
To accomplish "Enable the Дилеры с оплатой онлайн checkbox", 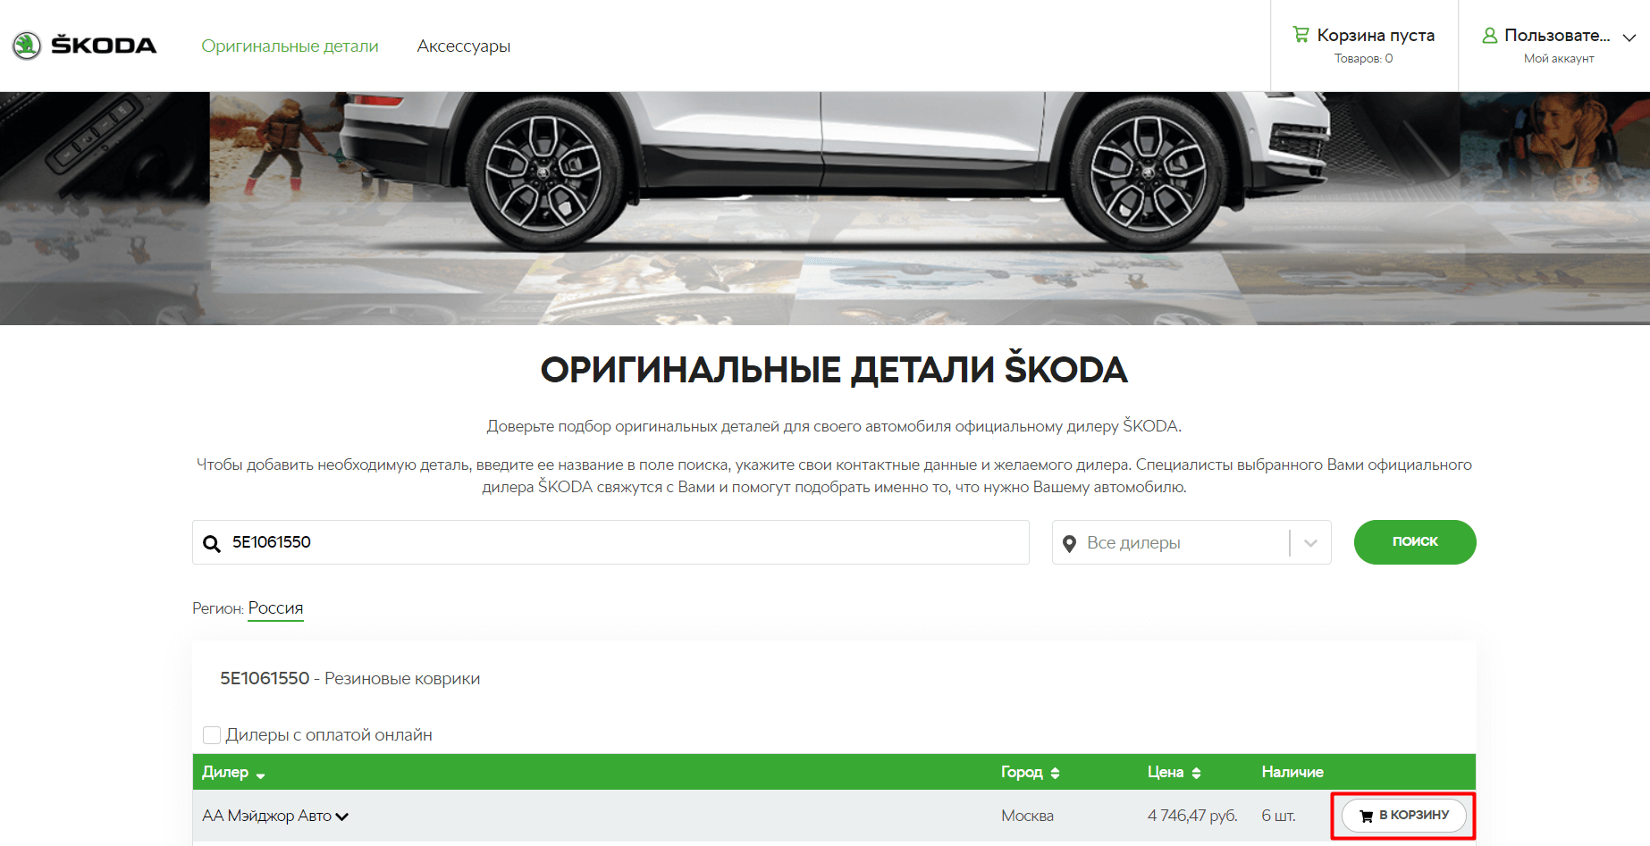I will click(212, 735).
